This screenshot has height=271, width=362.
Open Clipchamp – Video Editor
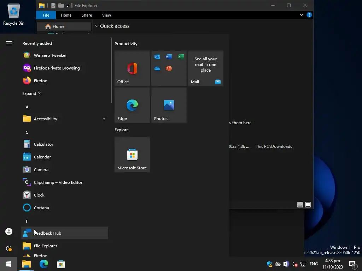[65, 182]
